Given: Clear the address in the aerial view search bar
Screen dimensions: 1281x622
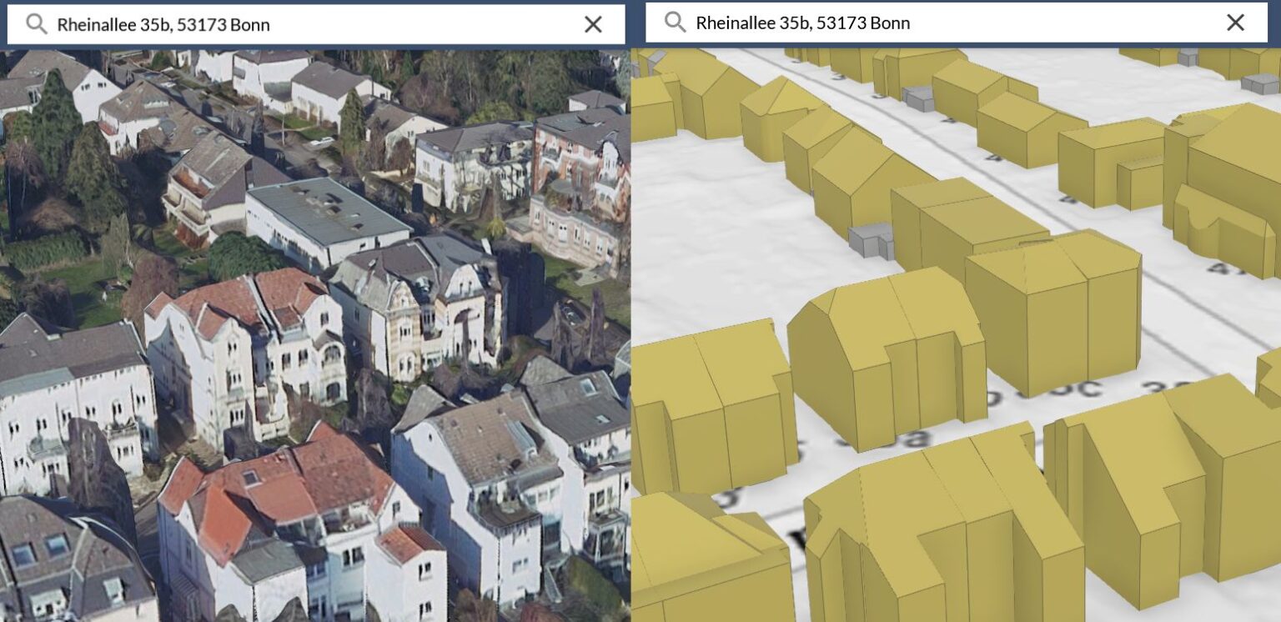Looking at the screenshot, I should (593, 24).
